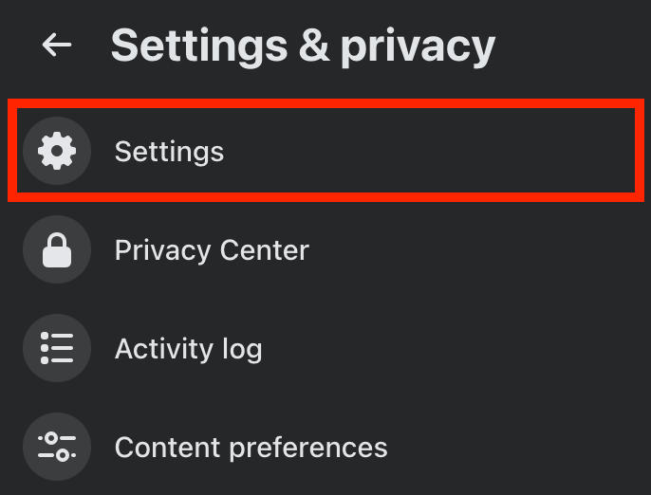This screenshot has width=651, height=495.
Task: Choose Content preferences from the list
Action: 325,447
